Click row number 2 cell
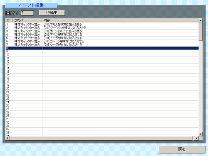208x156 pixels. coord(9,28)
